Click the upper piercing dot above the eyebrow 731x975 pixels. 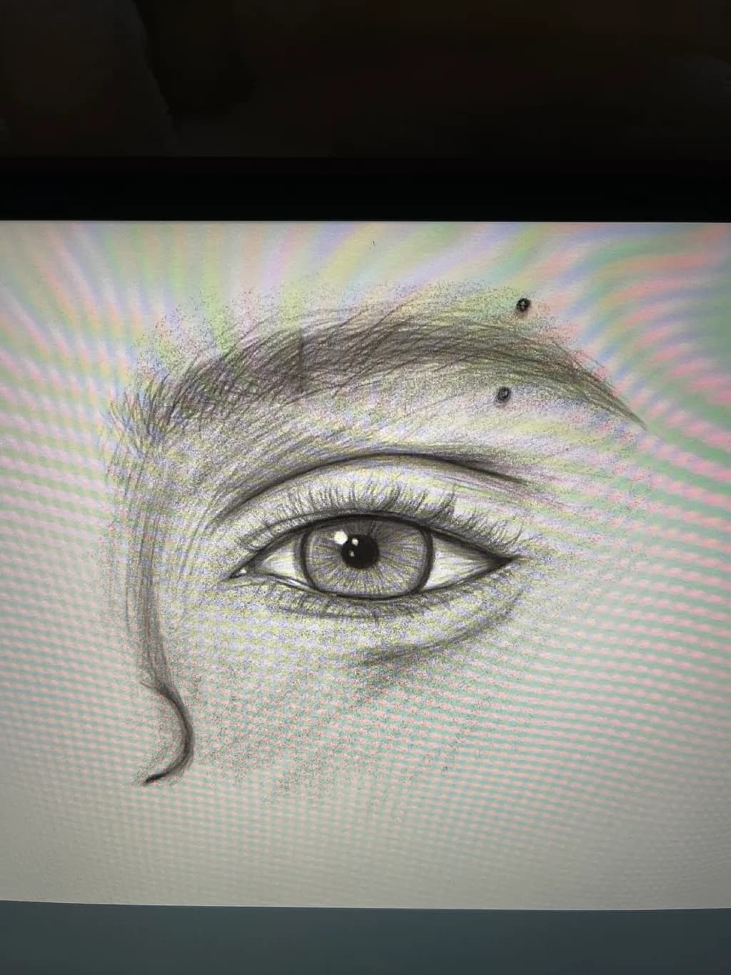(x=523, y=305)
